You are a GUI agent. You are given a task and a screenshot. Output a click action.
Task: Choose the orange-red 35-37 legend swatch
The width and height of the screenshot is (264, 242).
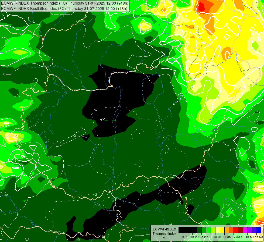231,230
